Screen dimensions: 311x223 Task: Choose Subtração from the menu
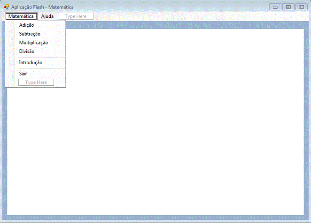tap(36, 34)
